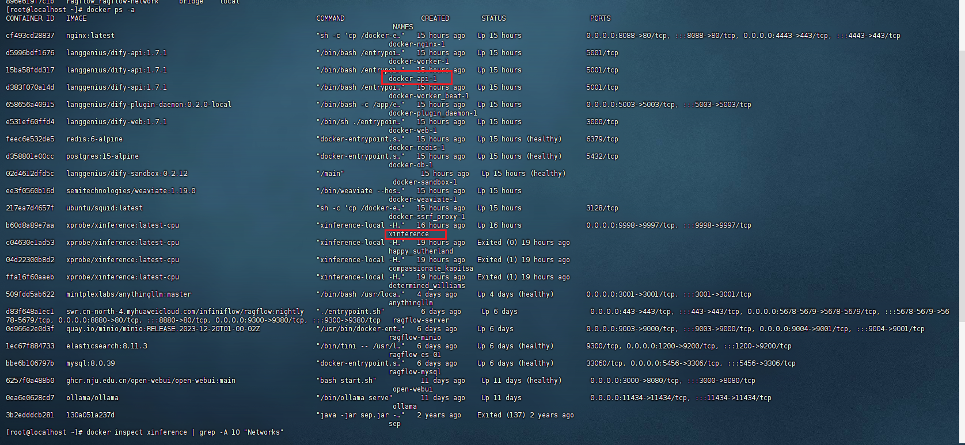Select image langgenius/dify-plugin-daemon:0.2.0-local
The image size is (965, 445).
click(149, 105)
